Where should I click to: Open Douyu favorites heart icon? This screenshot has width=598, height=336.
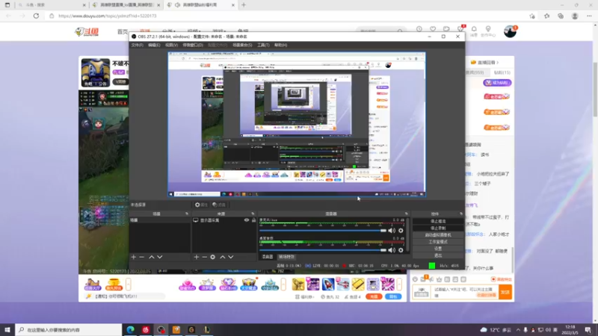coord(433,29)
